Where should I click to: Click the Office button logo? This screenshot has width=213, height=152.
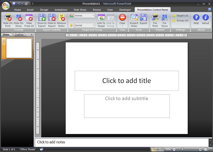click(x=6, y=6)
